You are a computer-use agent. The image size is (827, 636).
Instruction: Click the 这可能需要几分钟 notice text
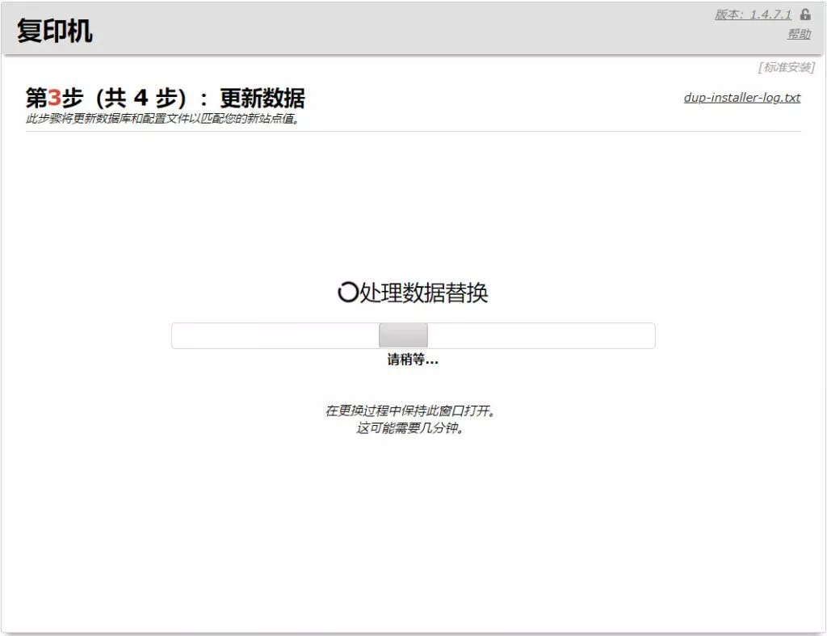(410, 428)
